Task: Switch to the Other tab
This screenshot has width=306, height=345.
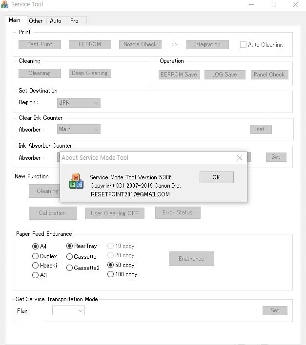Action: pyautogui.click(x=36, y=21)
